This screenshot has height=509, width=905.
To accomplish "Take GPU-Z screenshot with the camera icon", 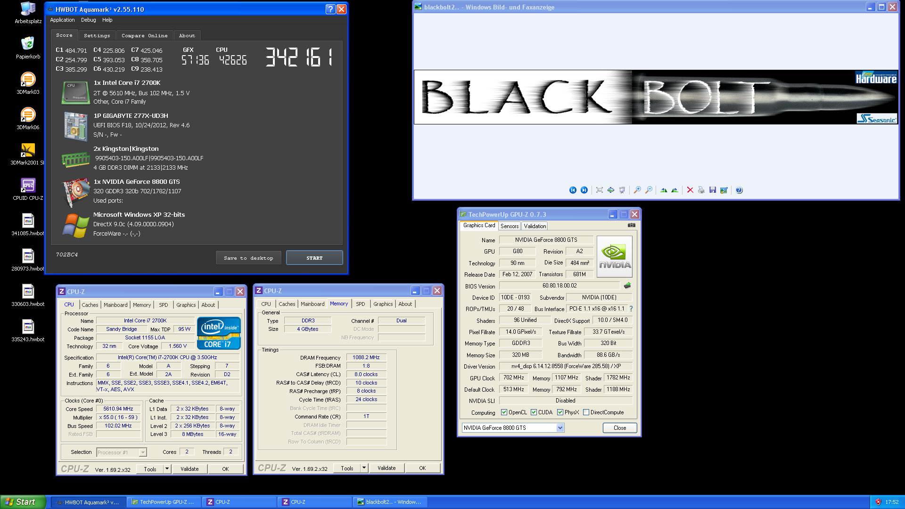I will [632, 225].
